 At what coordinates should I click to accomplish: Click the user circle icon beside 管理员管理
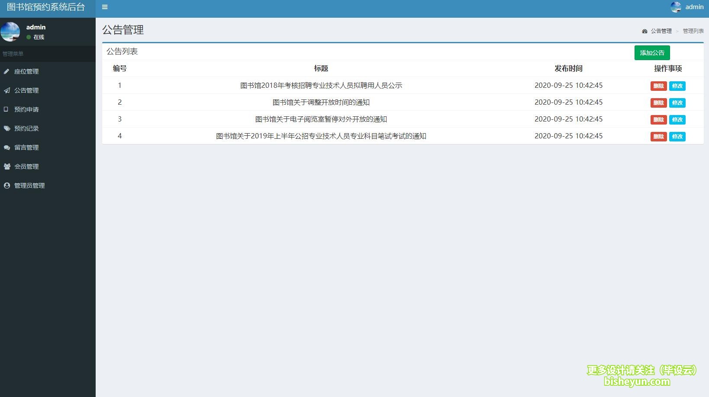(6, 186)
